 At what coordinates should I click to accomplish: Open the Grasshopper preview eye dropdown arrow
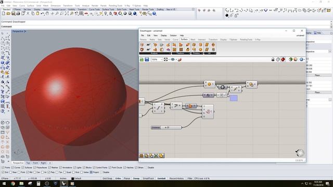(x=176, y=60)
